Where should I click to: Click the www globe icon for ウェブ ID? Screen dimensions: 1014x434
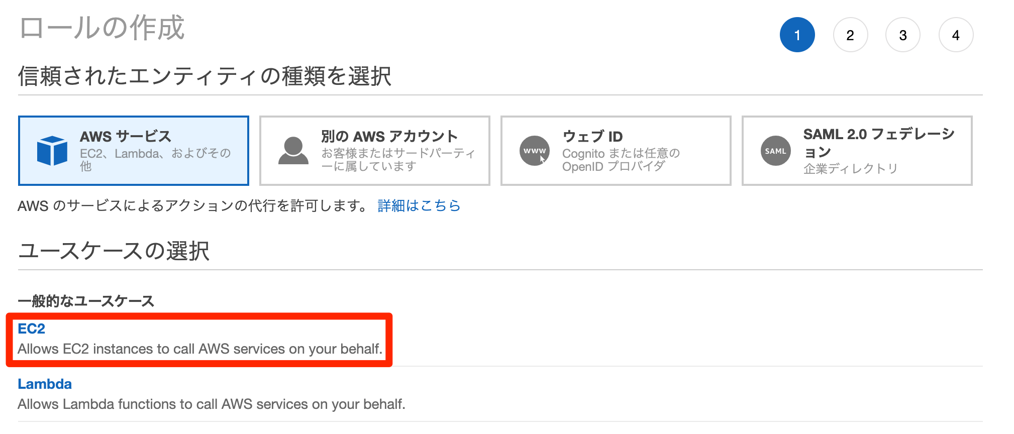tap(534, 150)
